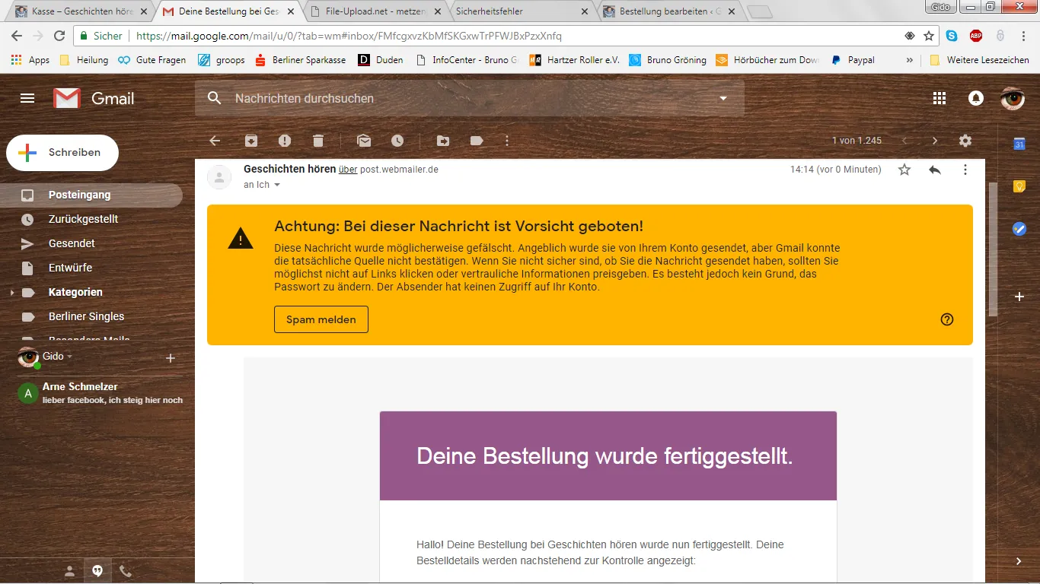Click the Chrome address bar URL

(x=349, y=36)
